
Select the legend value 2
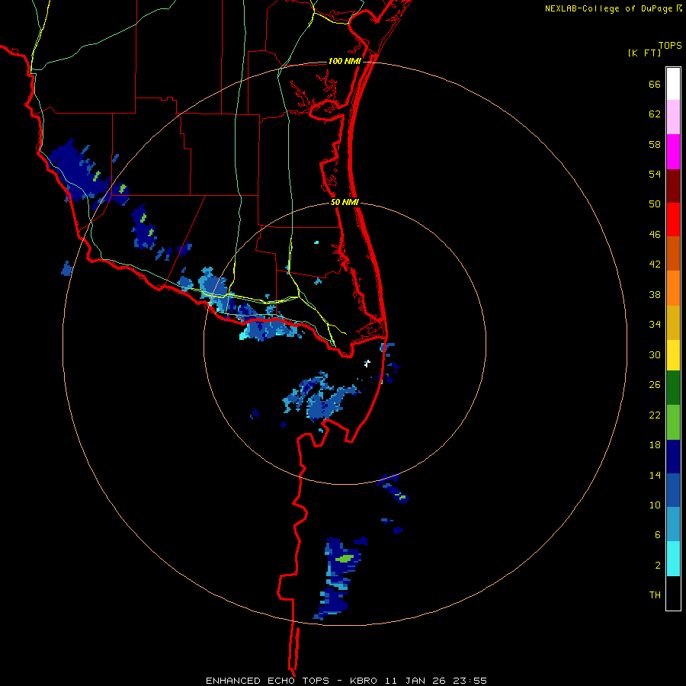(658, 566)
